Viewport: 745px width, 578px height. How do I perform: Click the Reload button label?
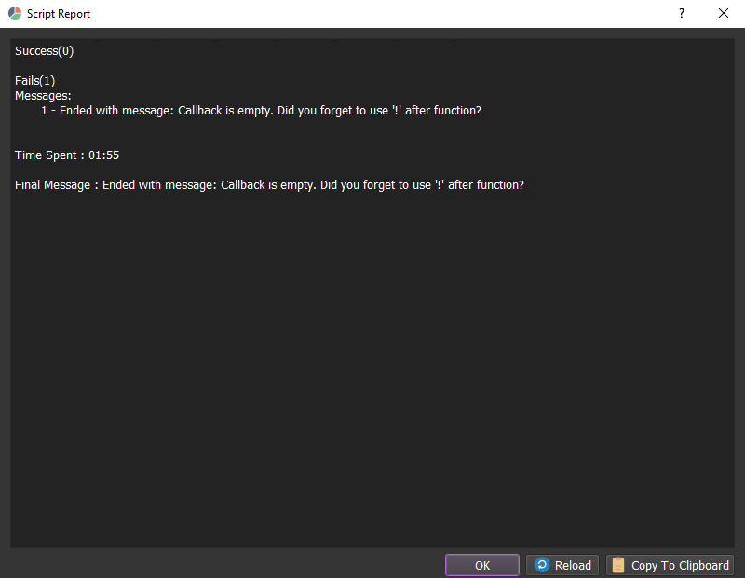(x=573, y=565)
